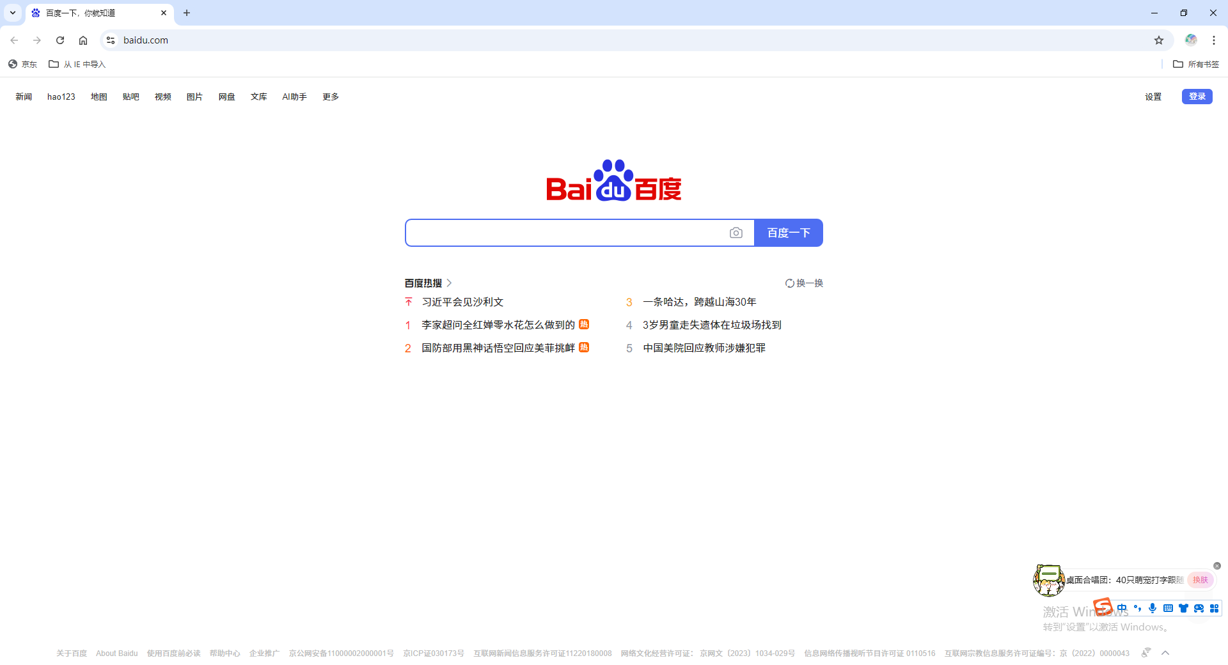This screenshot has width=1228, height=665.
Task: Open the 更多 nav dropdown
Action: click(x=331, y=97)
